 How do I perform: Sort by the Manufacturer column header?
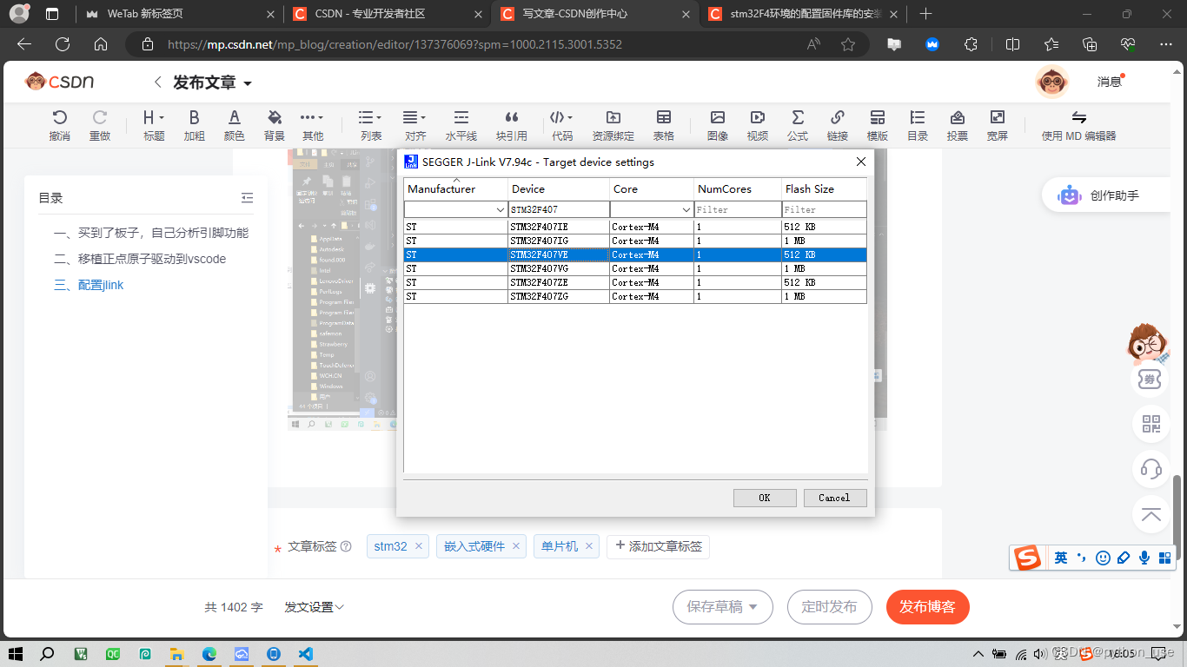point(455,188)
